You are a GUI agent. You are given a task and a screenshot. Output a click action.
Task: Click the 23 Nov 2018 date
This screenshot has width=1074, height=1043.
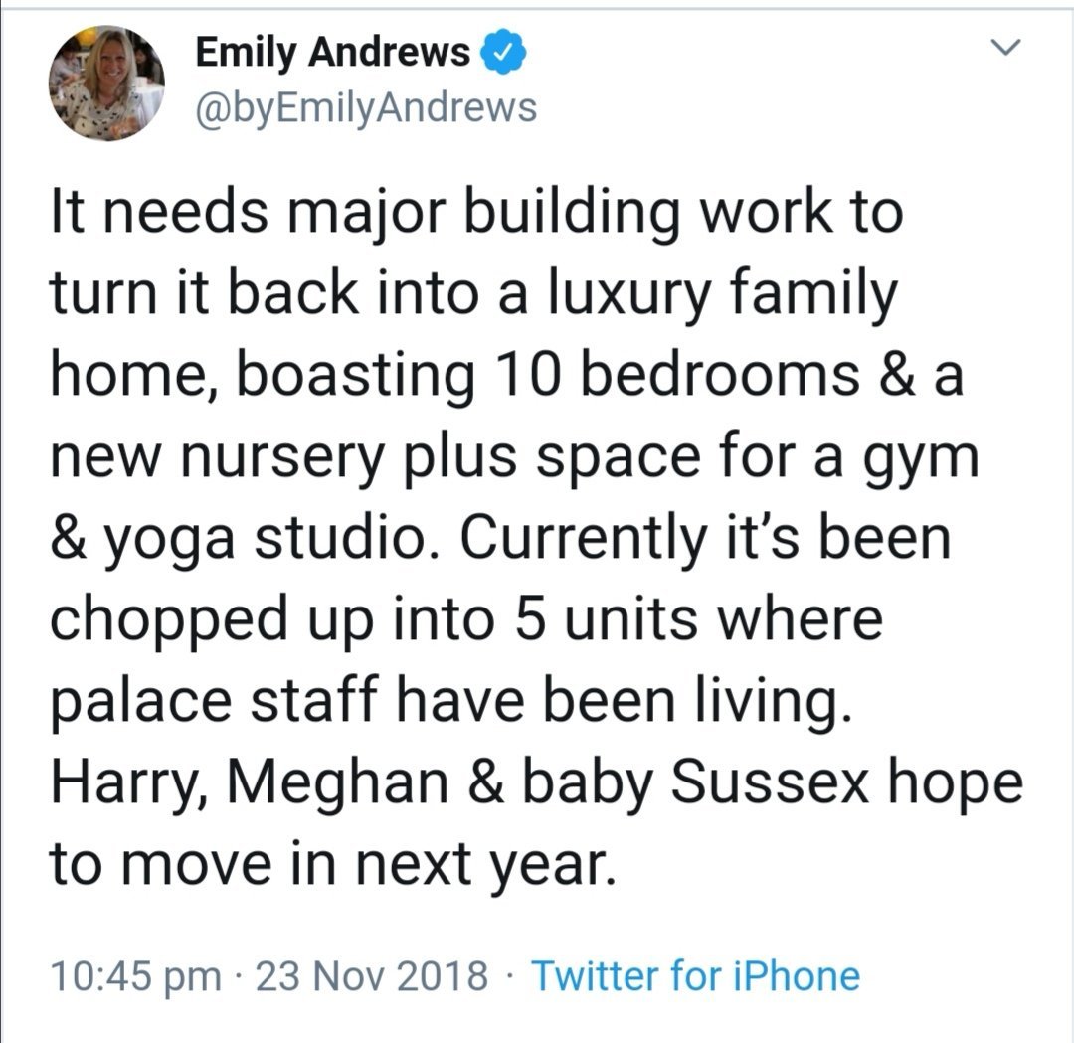[372, 975]
